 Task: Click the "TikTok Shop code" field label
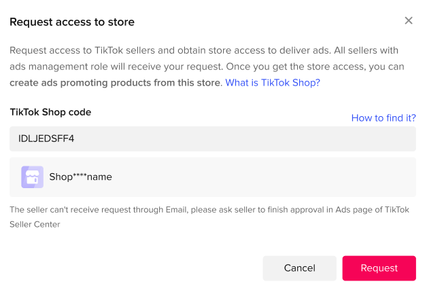click(x=50, y=112)
